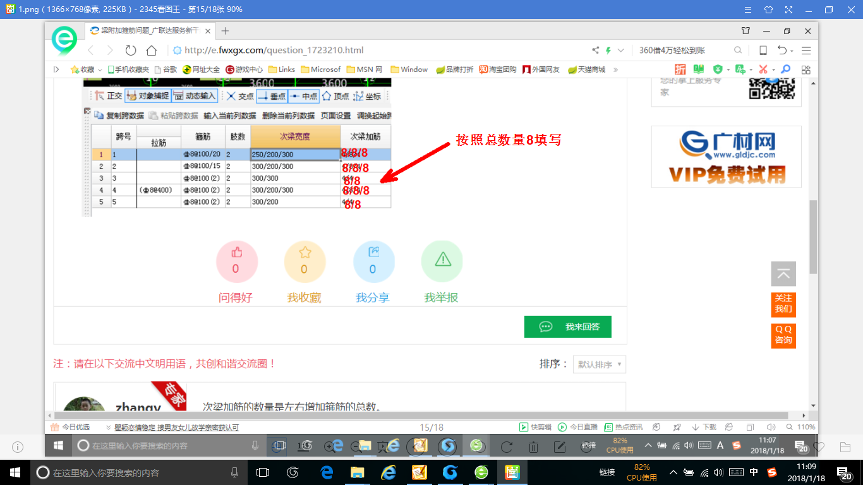
Task: Reload the page with the refresh icon
Action: (x=131, y=51)
